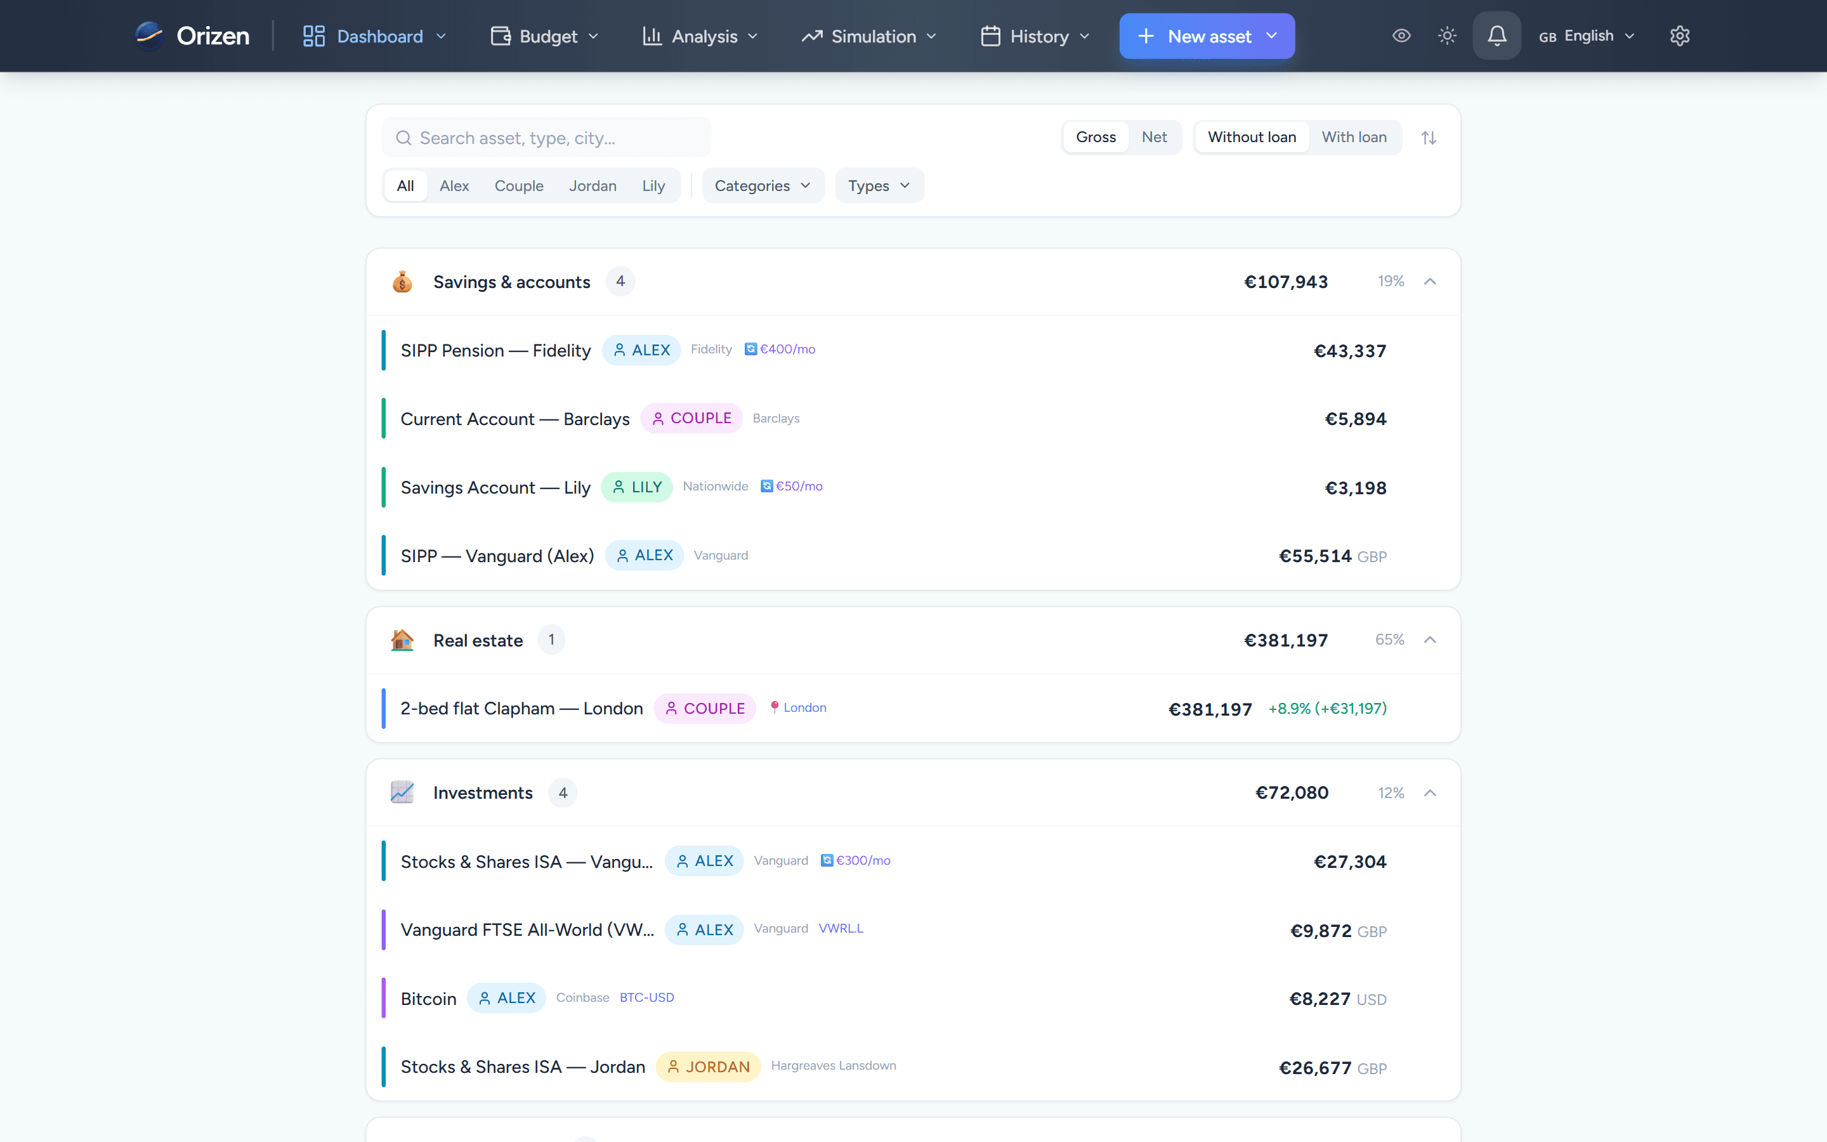This screenshot has width=1827, height=1142.
Task: Open Dashboard menu
Action: click(374, 36)
